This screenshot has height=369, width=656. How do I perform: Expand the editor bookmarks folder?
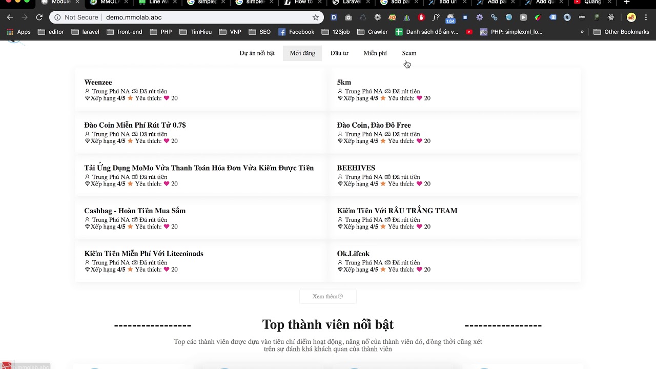click(x=50, y=32)
